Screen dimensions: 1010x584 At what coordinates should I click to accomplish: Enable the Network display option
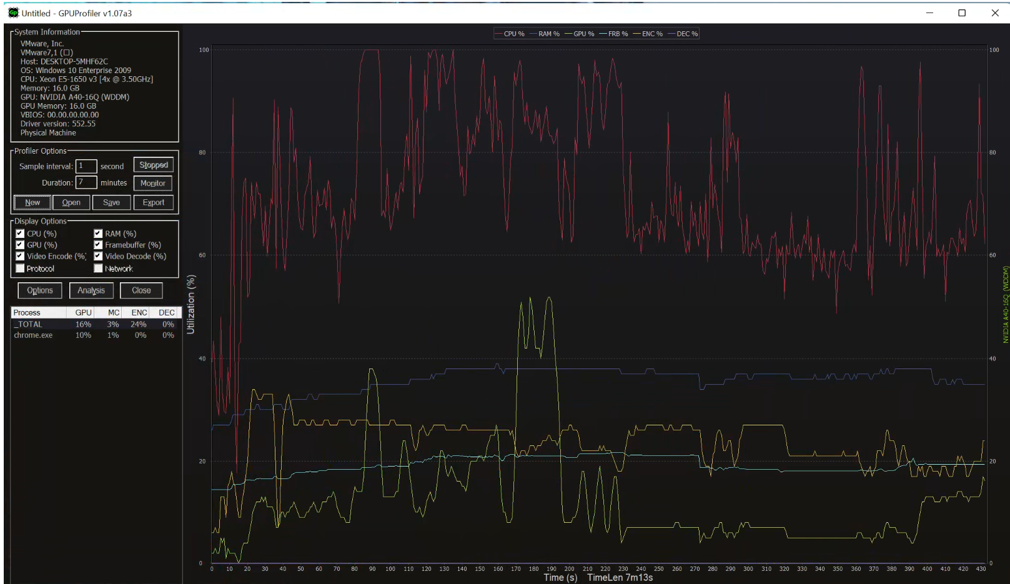click(98, 268)
